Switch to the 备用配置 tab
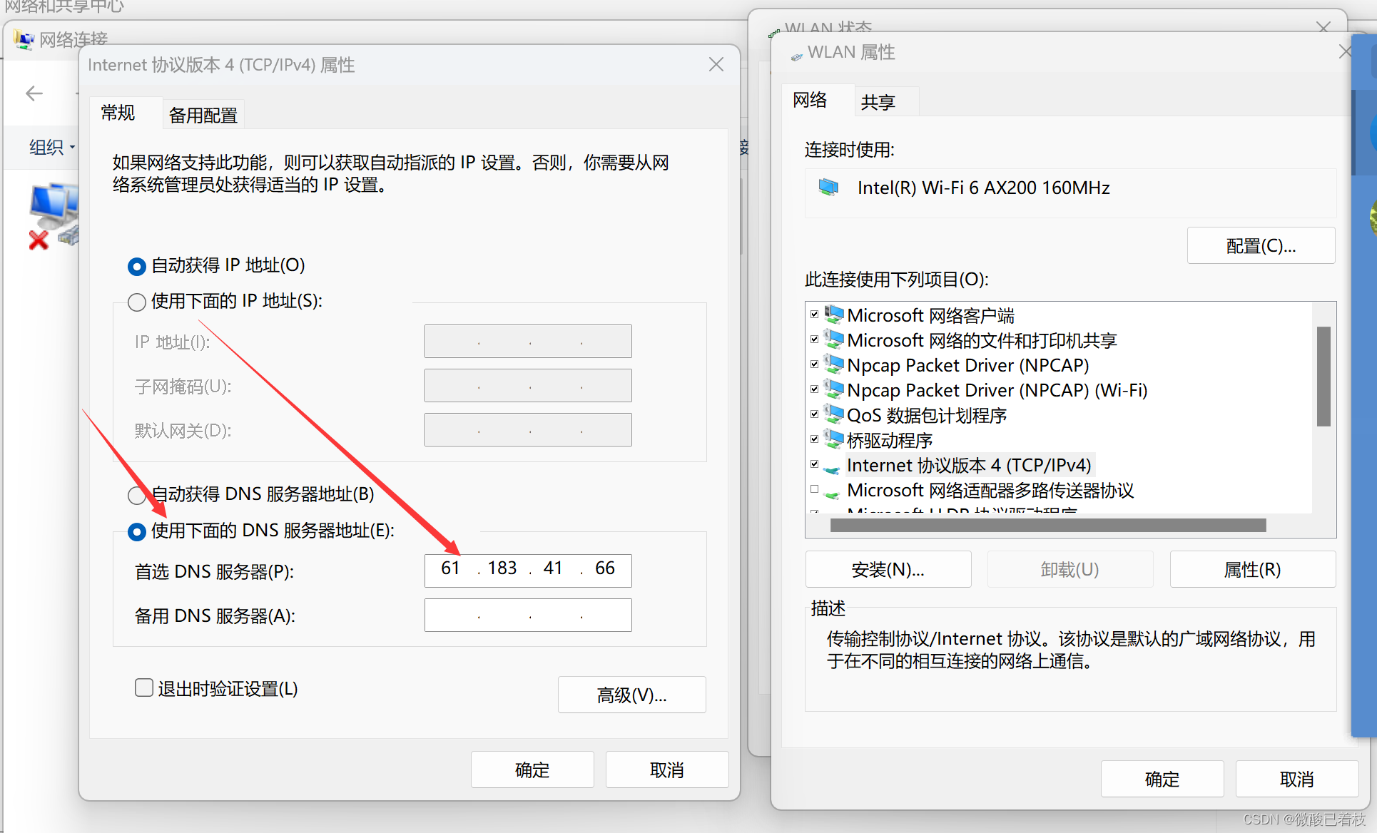The height and width of the screenshot is (833, 1377). (203, 115)
